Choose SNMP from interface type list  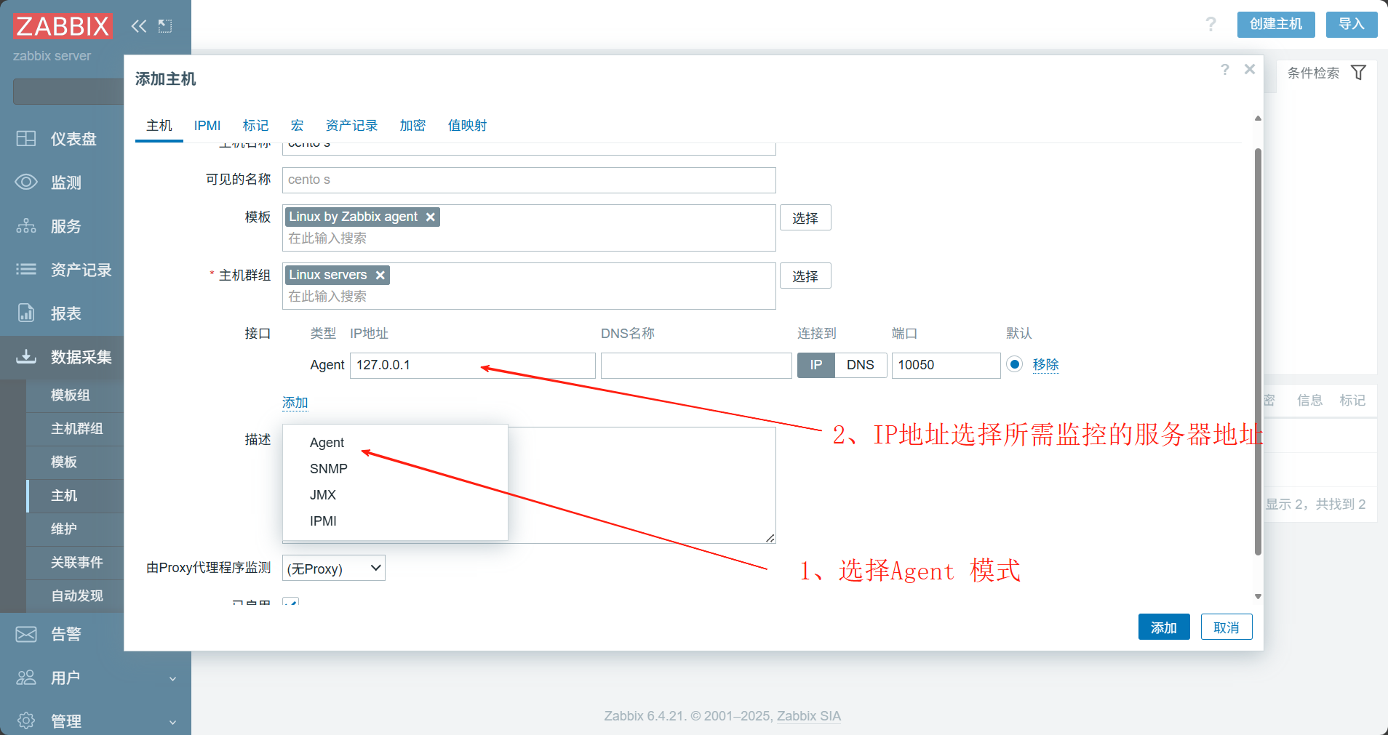(x=329, y=469)
